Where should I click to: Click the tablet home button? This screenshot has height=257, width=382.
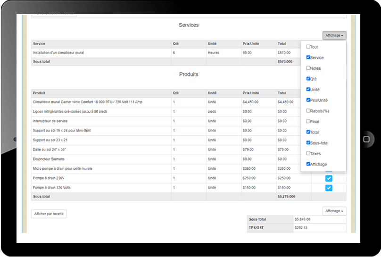[366, 139]
